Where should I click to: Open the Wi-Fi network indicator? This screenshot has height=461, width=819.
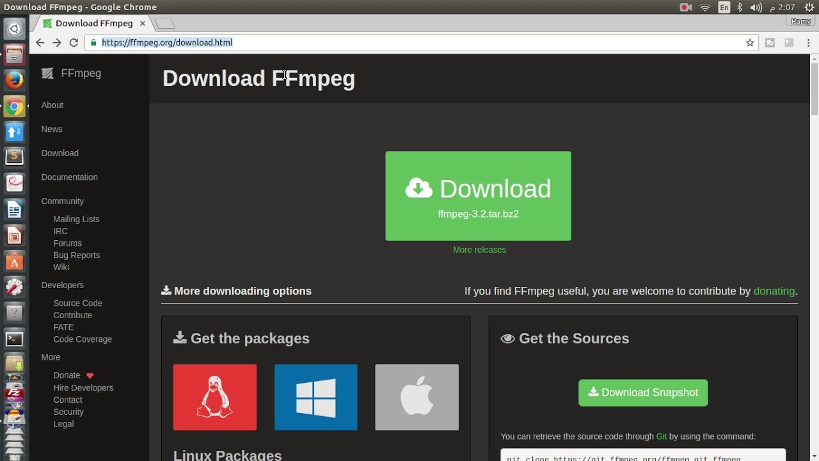click(x=705, y=8)
